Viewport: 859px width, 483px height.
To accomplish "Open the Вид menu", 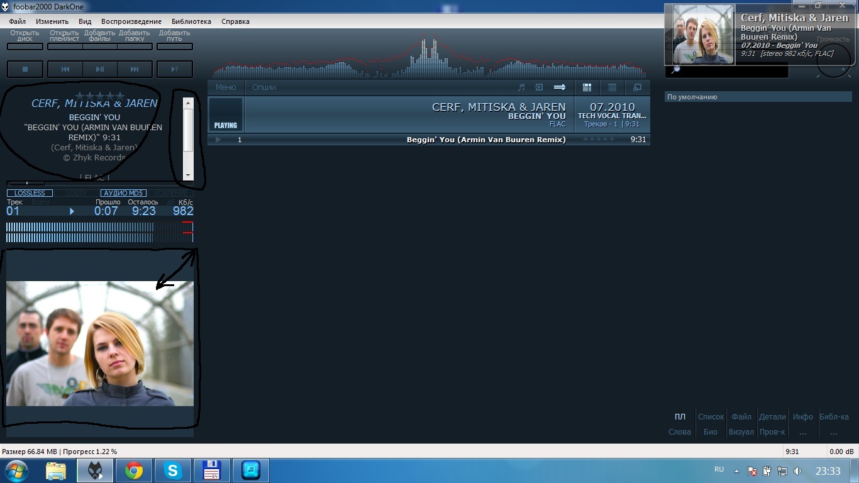I will click(x=85, y=21).
